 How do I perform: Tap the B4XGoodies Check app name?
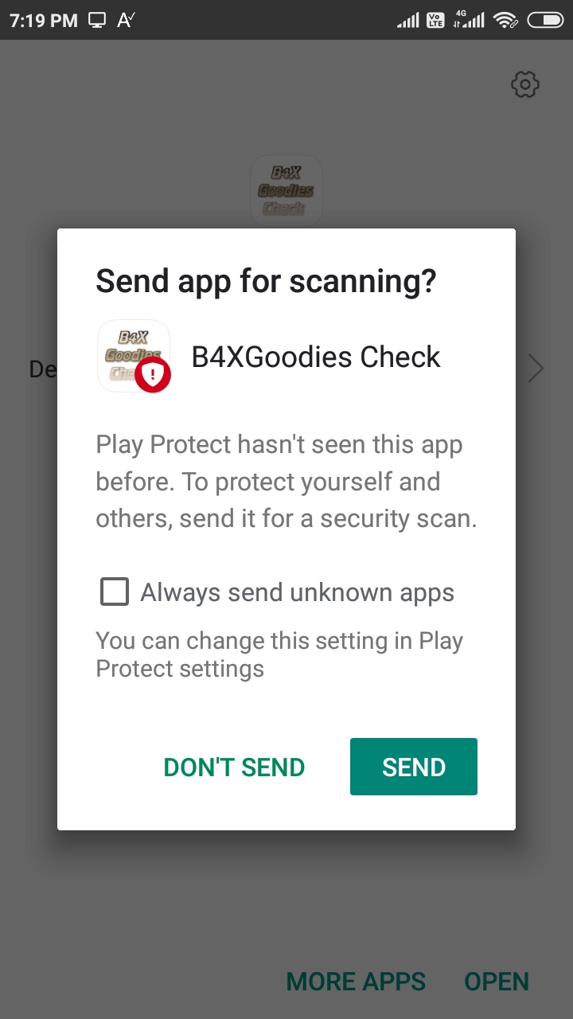[x=316, y=357]
